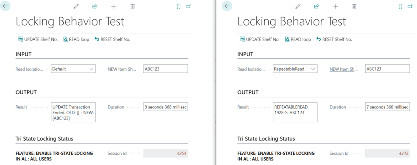Click the NEW Item Shelf field in left window
417x165 pixels.
[x=165, y=69]
